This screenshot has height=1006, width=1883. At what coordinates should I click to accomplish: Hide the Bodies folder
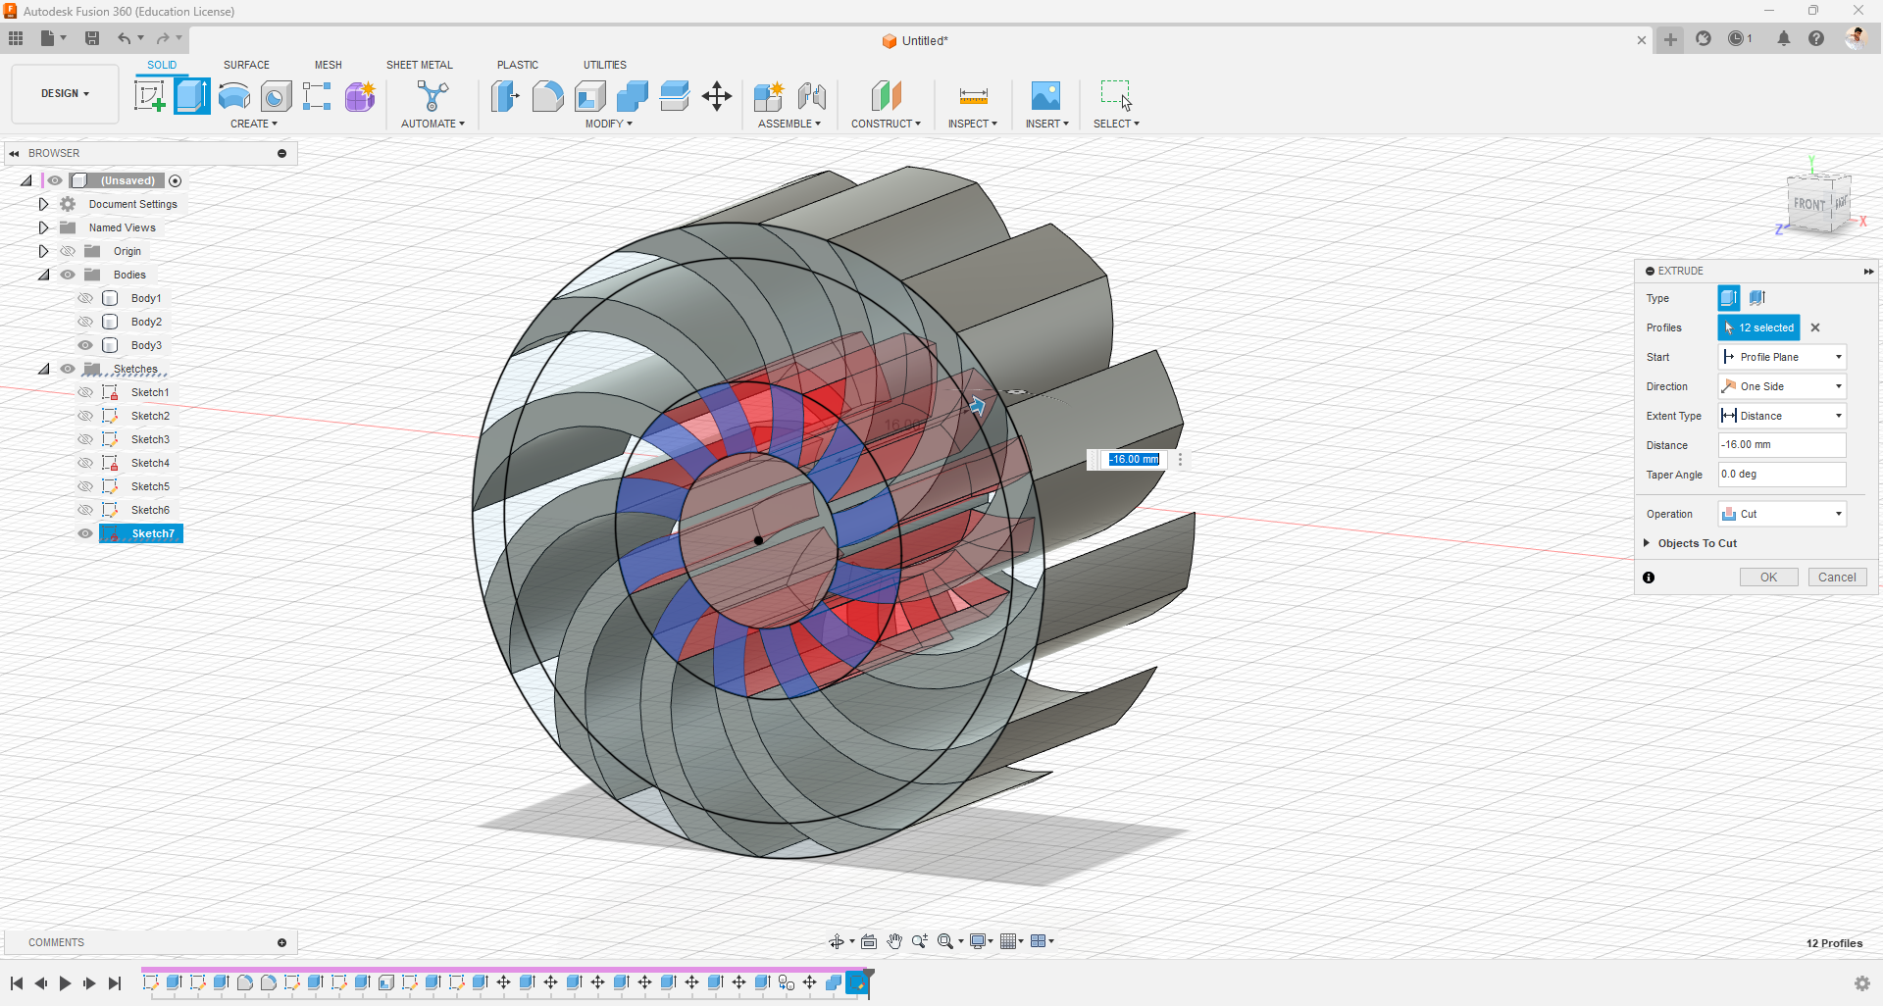[68, 275]
